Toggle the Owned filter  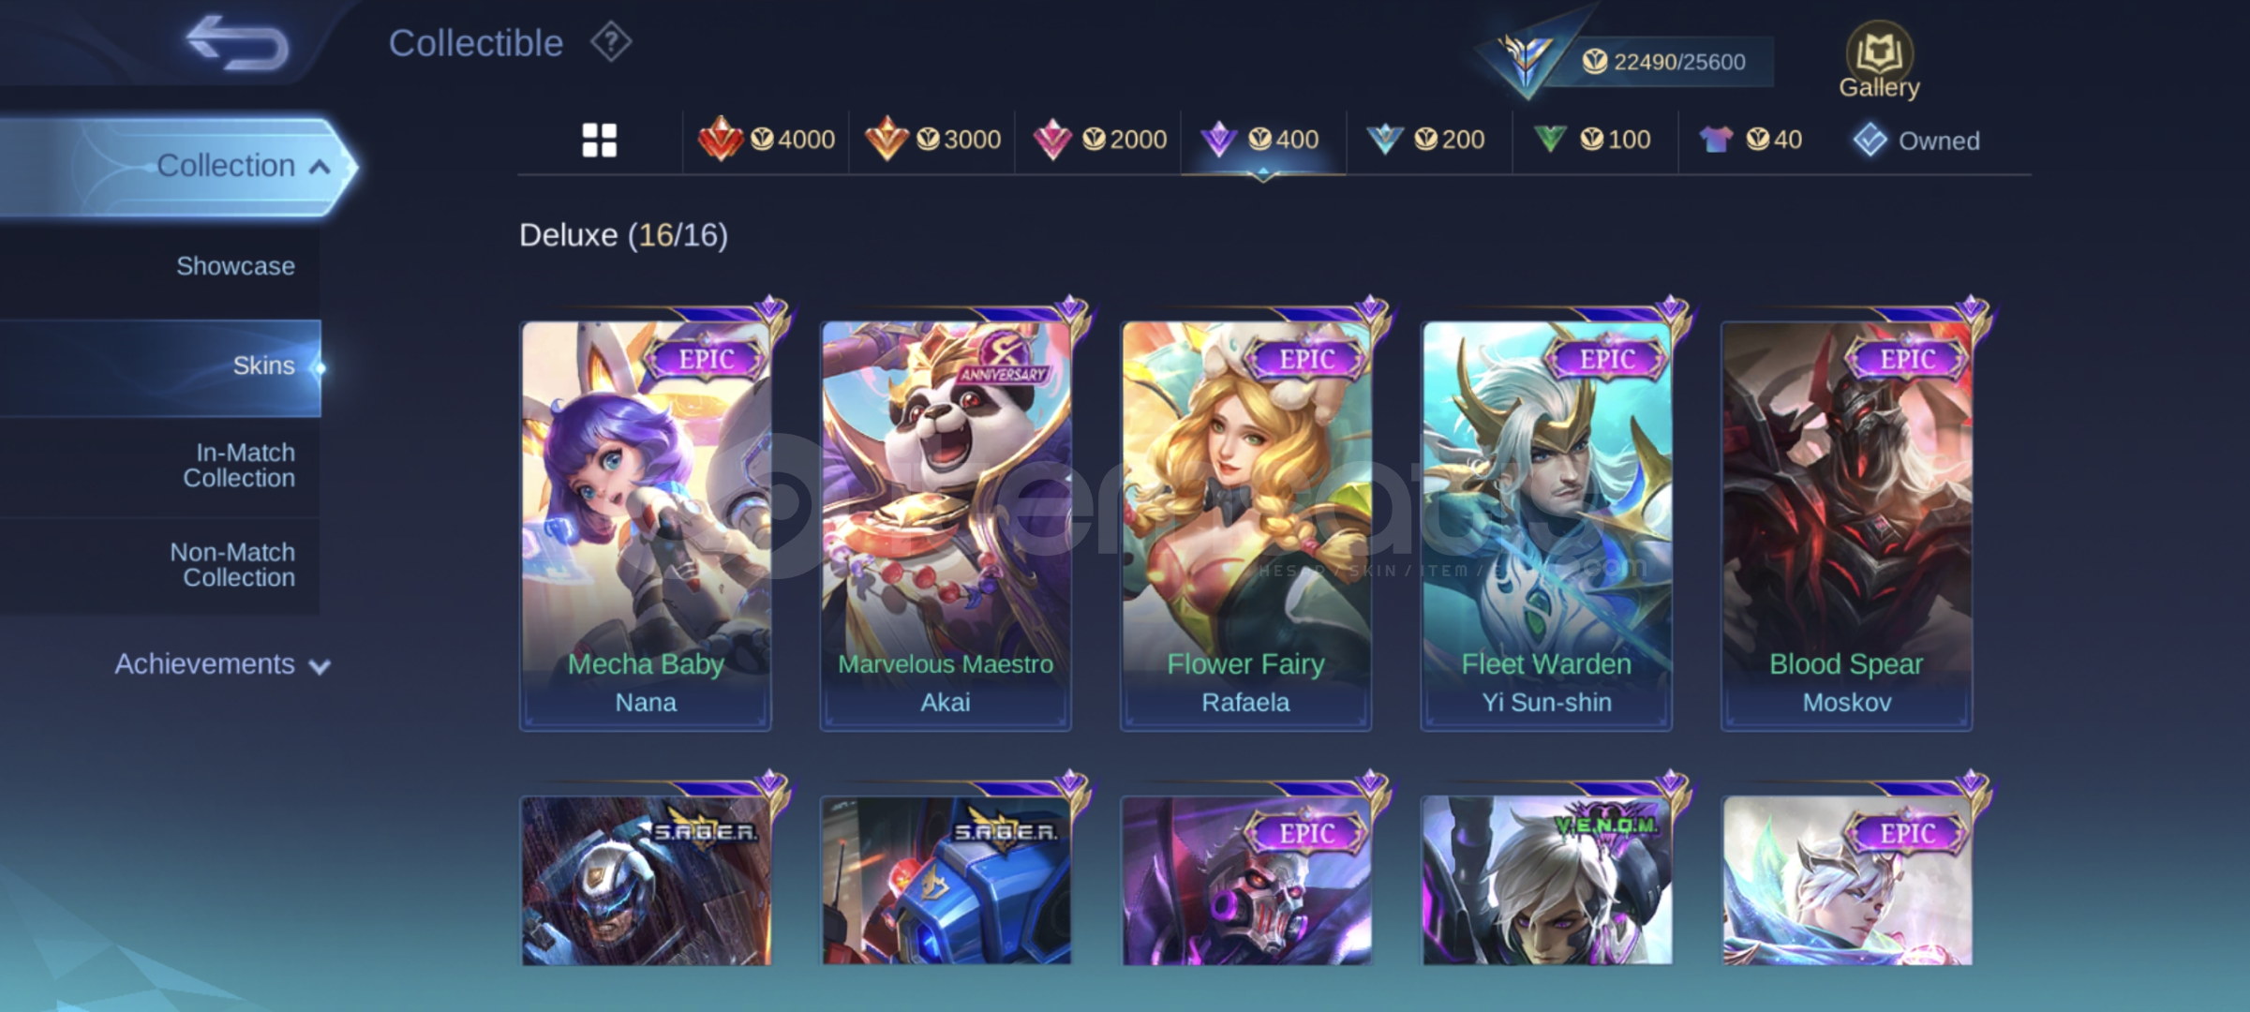click(1915, 141)
